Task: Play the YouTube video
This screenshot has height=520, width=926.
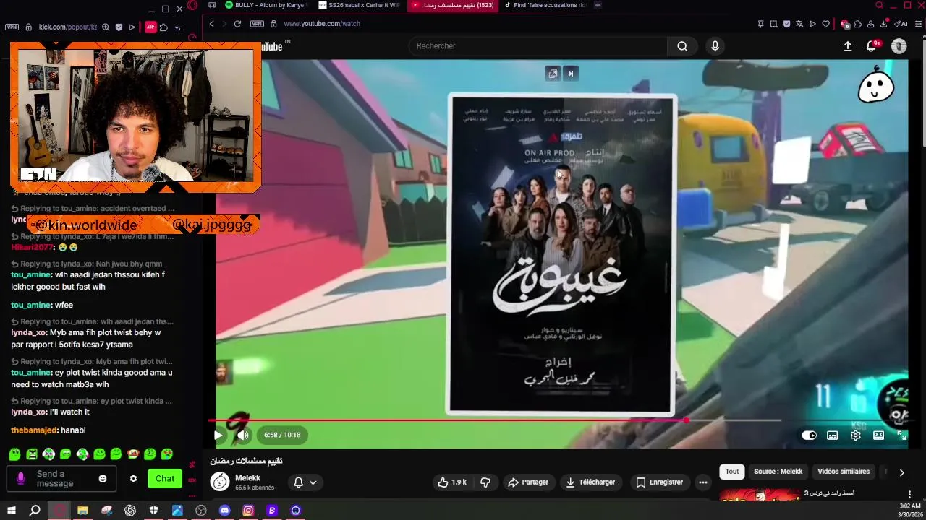Action: pos(218,435)
